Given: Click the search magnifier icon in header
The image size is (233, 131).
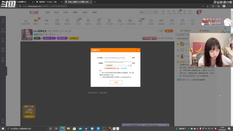Looking at the screenshot, I should coord(156,12).
